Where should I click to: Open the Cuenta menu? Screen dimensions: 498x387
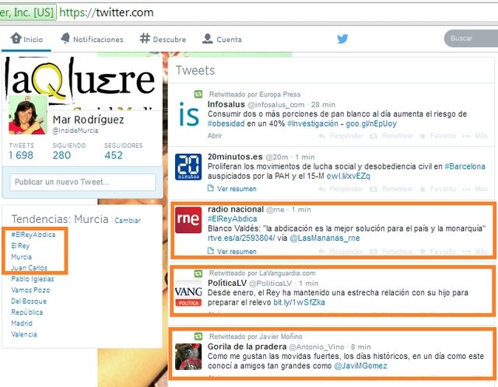pyautogui.click(x=222, y=39)
